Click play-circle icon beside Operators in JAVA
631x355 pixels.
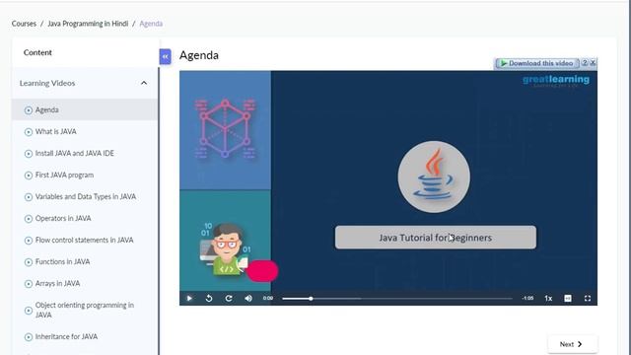(x=29, y=219)
